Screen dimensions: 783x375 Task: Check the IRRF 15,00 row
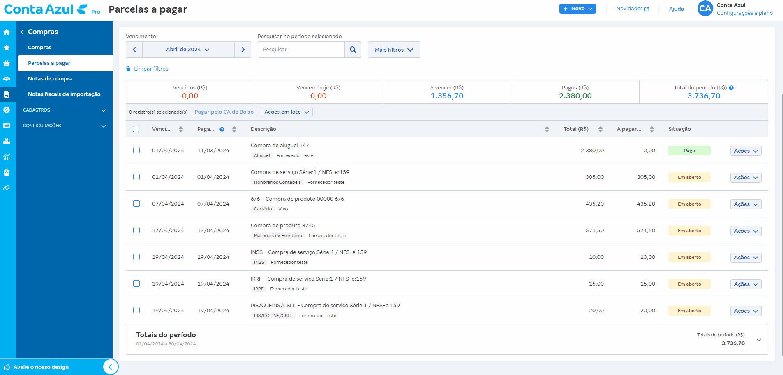[136, 284]
